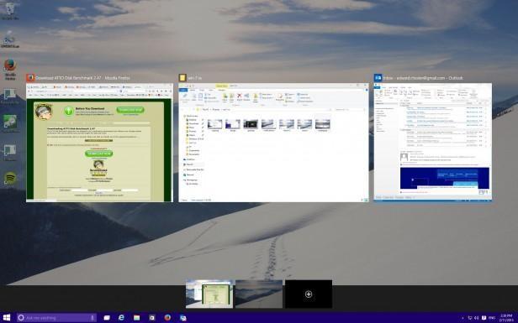Click the ENG input language indicator
This screenshot has width=518, height=323.
[492, 318]
